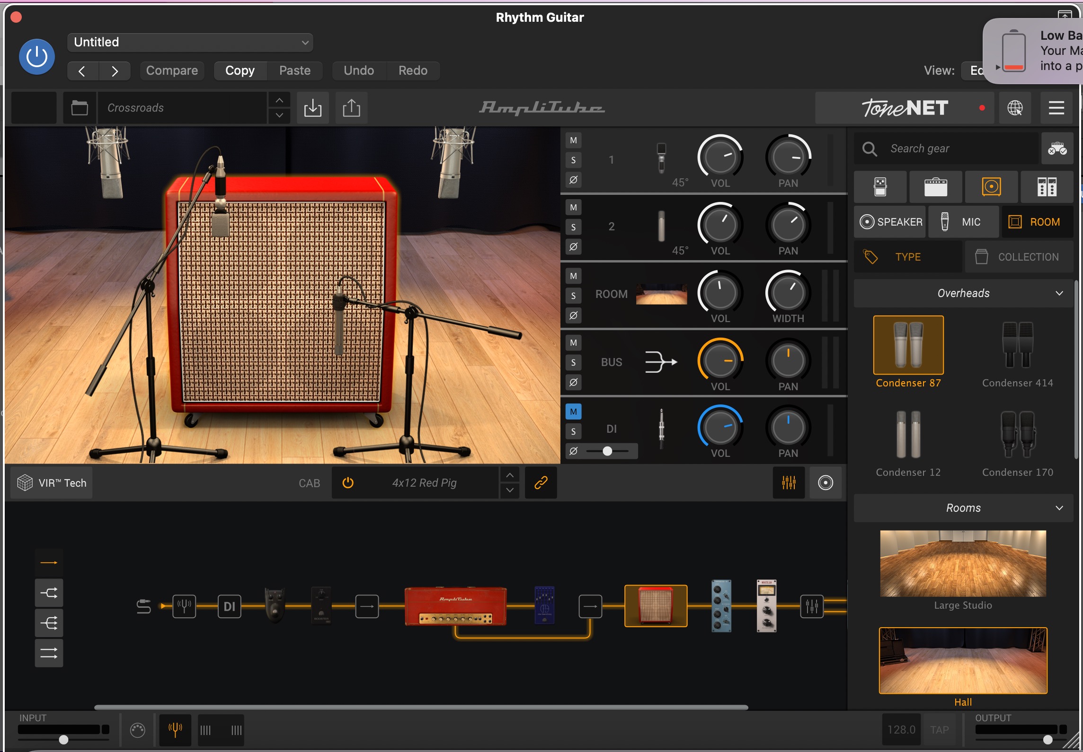Solo the BUS channel

(x=573, y=363)
